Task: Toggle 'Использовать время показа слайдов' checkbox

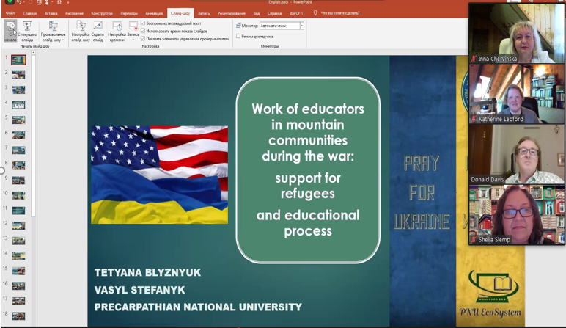Action: click(143, 32)
